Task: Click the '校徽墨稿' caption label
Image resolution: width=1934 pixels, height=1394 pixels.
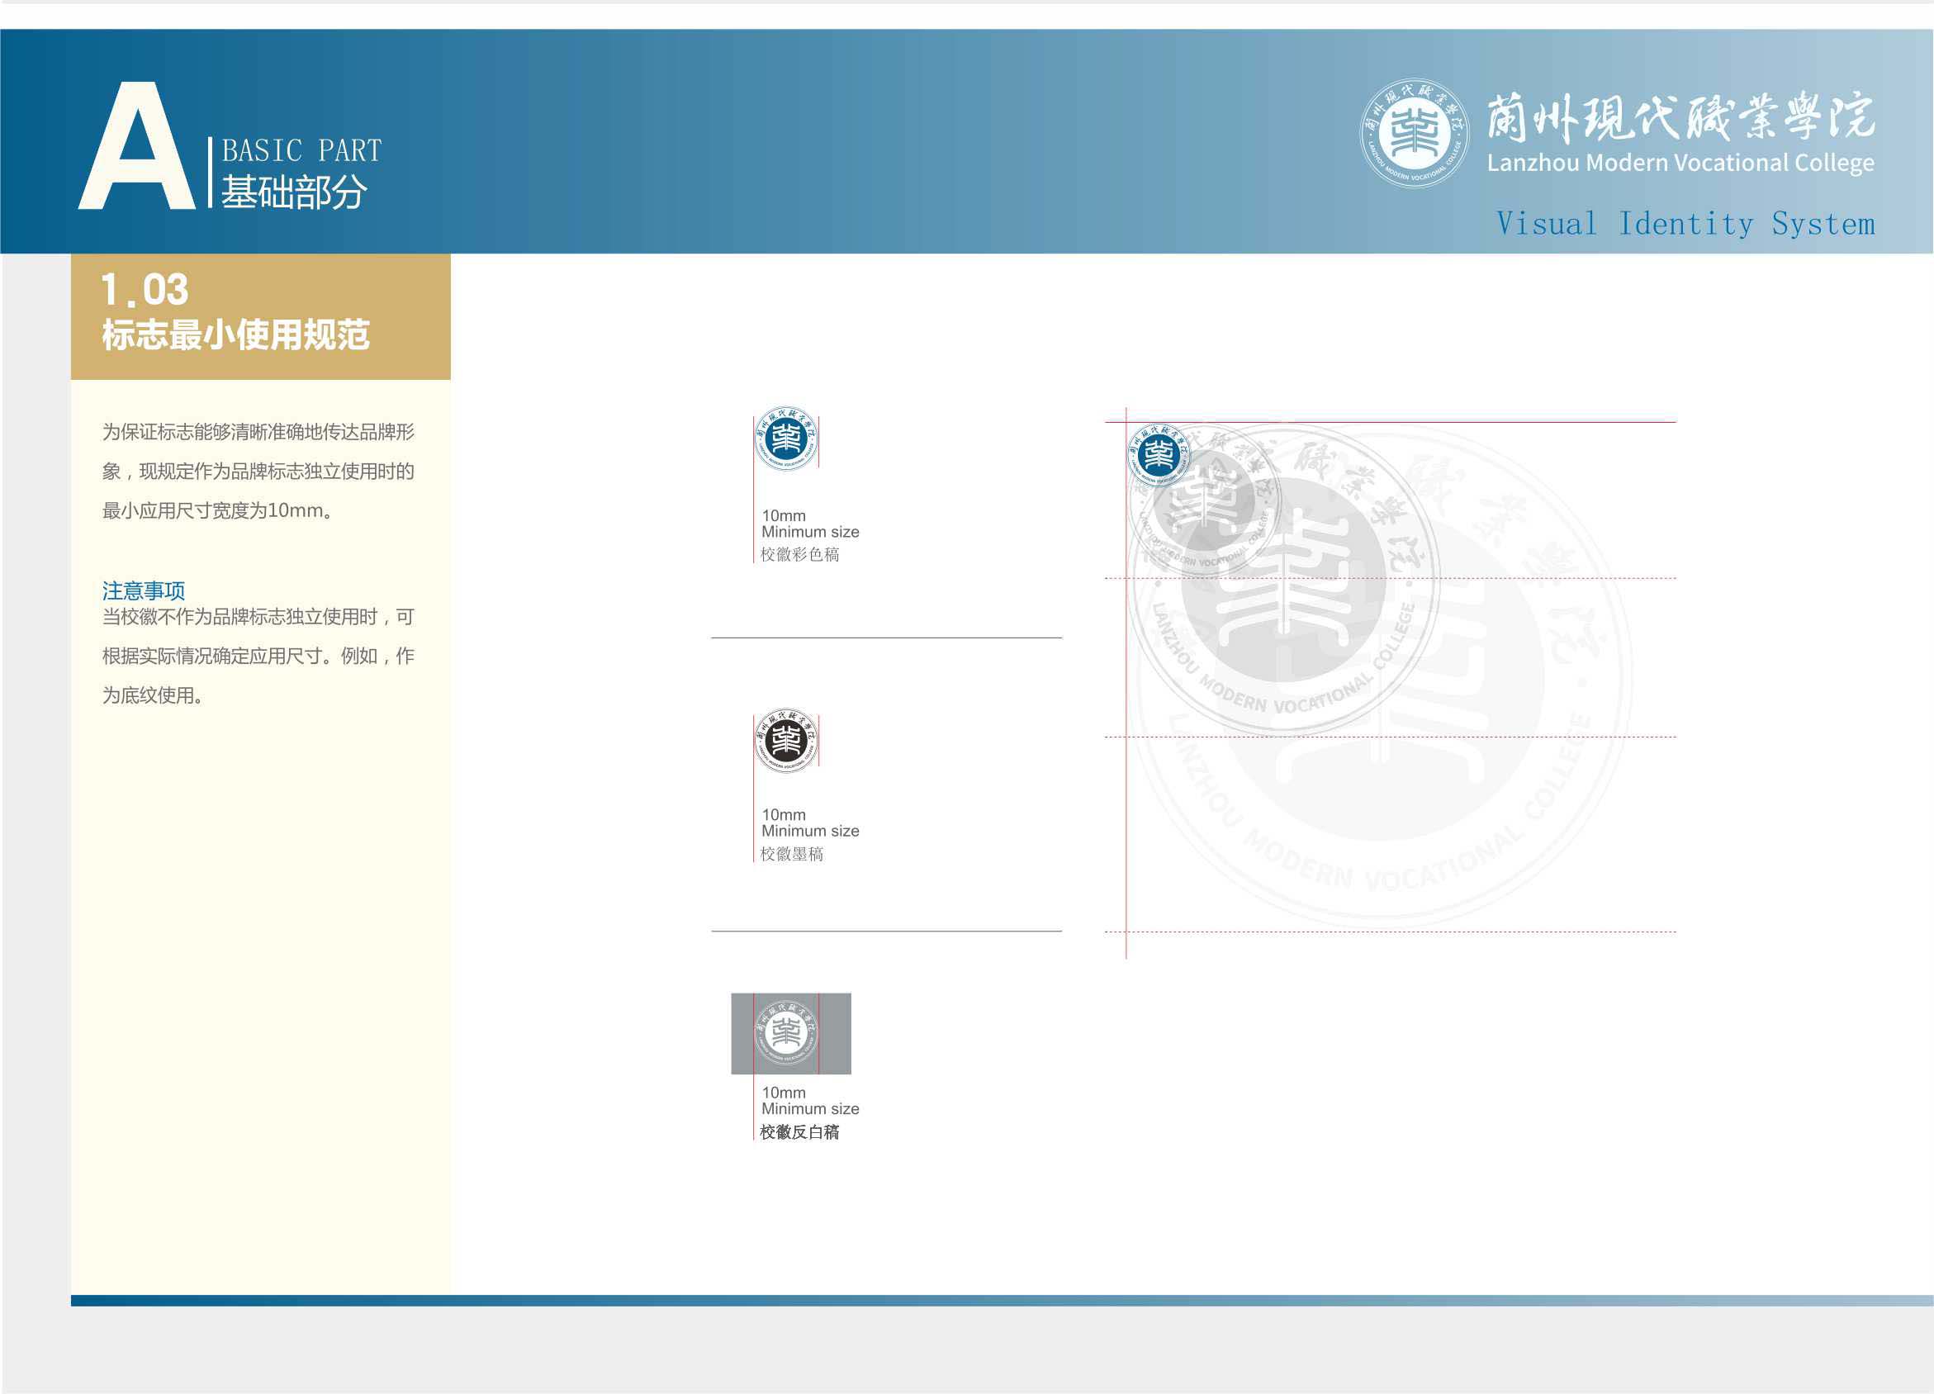Action: 791,854
